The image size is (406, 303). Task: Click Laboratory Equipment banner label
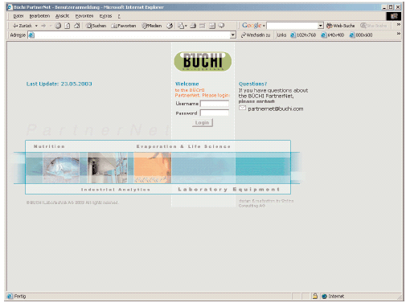coord(229,190)
